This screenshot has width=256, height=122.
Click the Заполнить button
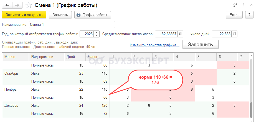[200, 44]
